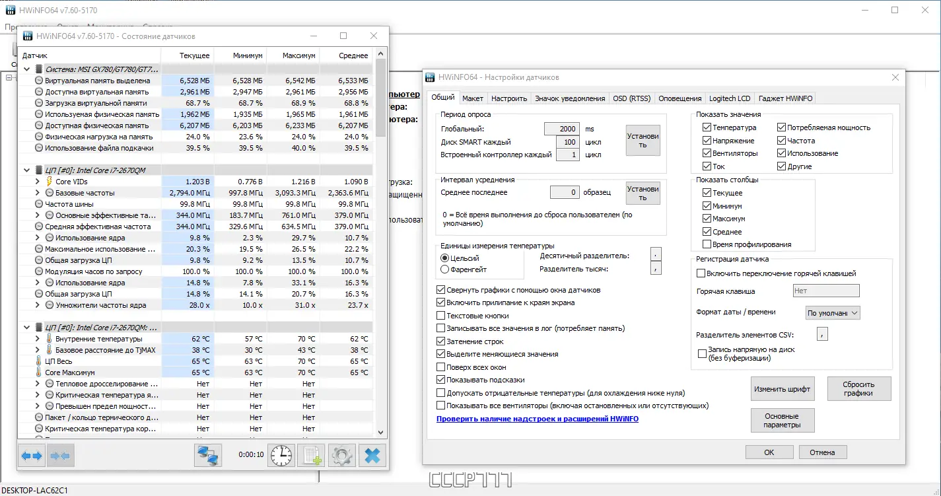Select the Фаренгейт radio button

444,269
